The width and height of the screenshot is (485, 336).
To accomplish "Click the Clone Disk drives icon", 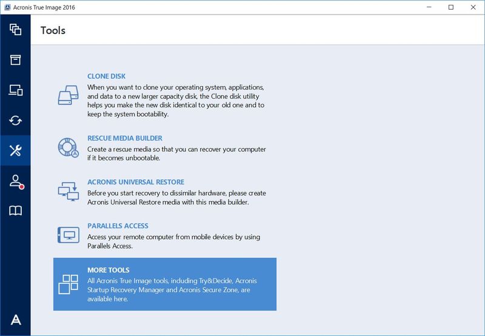I will tap(68, 95).
